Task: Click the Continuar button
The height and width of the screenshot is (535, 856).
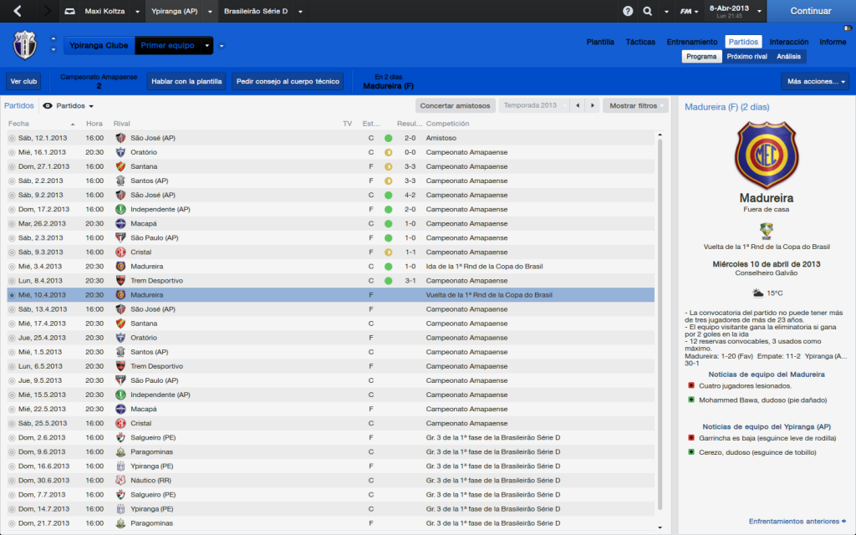Action: (x=811, y=11)
